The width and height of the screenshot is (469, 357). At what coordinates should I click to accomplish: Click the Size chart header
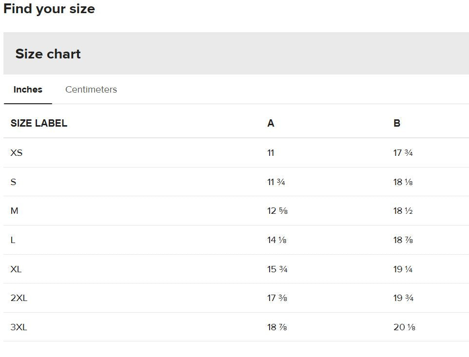[x=48, y=54]
